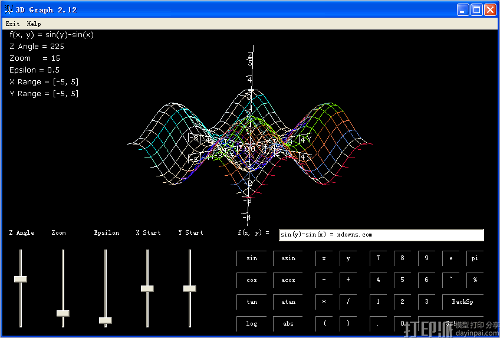The image size is (500, 338).
Task: Click the 'Zoom = 15' readout text
Action: 35,58
